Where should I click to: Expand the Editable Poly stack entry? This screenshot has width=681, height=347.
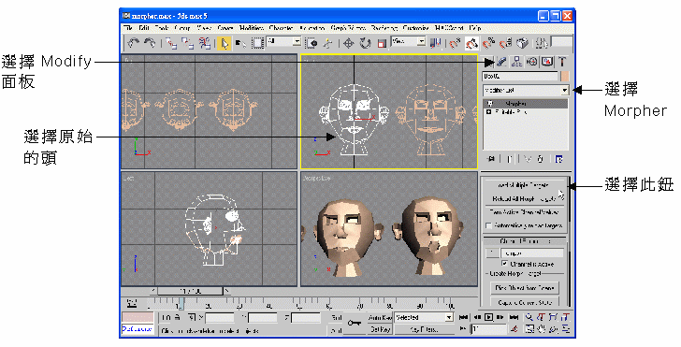click(x=488, y=111)
